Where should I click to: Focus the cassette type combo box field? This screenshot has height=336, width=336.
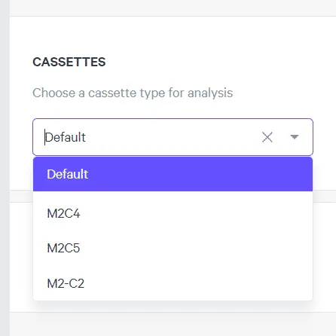pyautogui.click(x=173, y=137)
